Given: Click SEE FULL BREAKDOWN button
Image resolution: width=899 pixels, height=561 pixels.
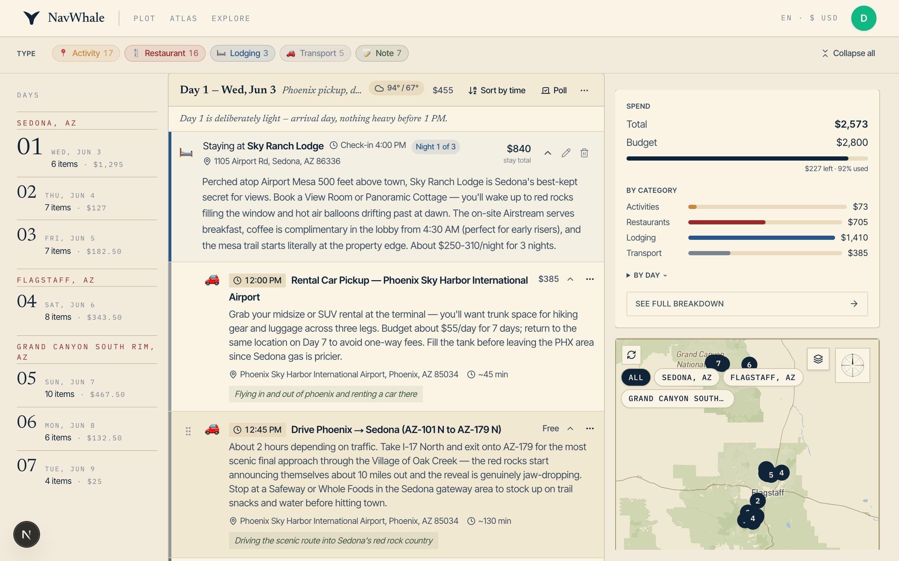Looking at the screenshot, I should point(747,304).
